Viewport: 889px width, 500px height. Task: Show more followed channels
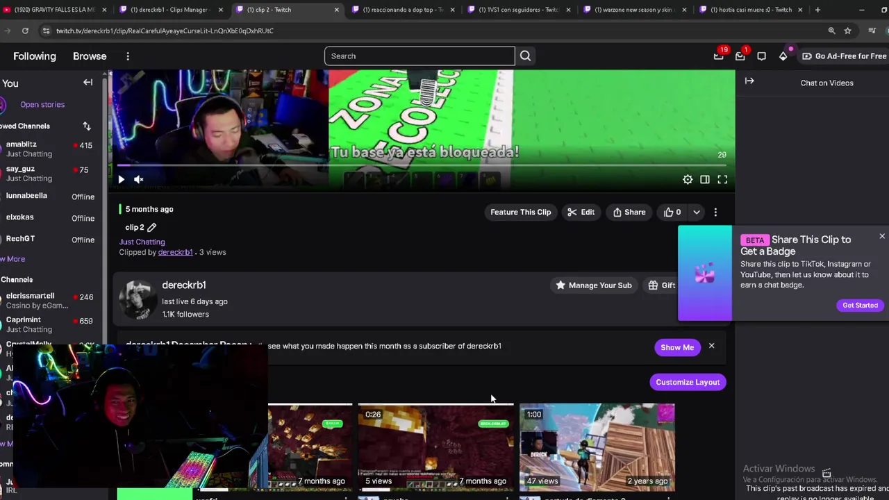pyautogui.click(x=13, y=259)
